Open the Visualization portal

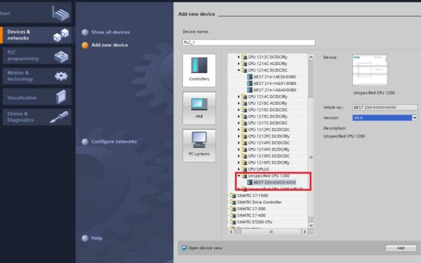tap(36, 97)
